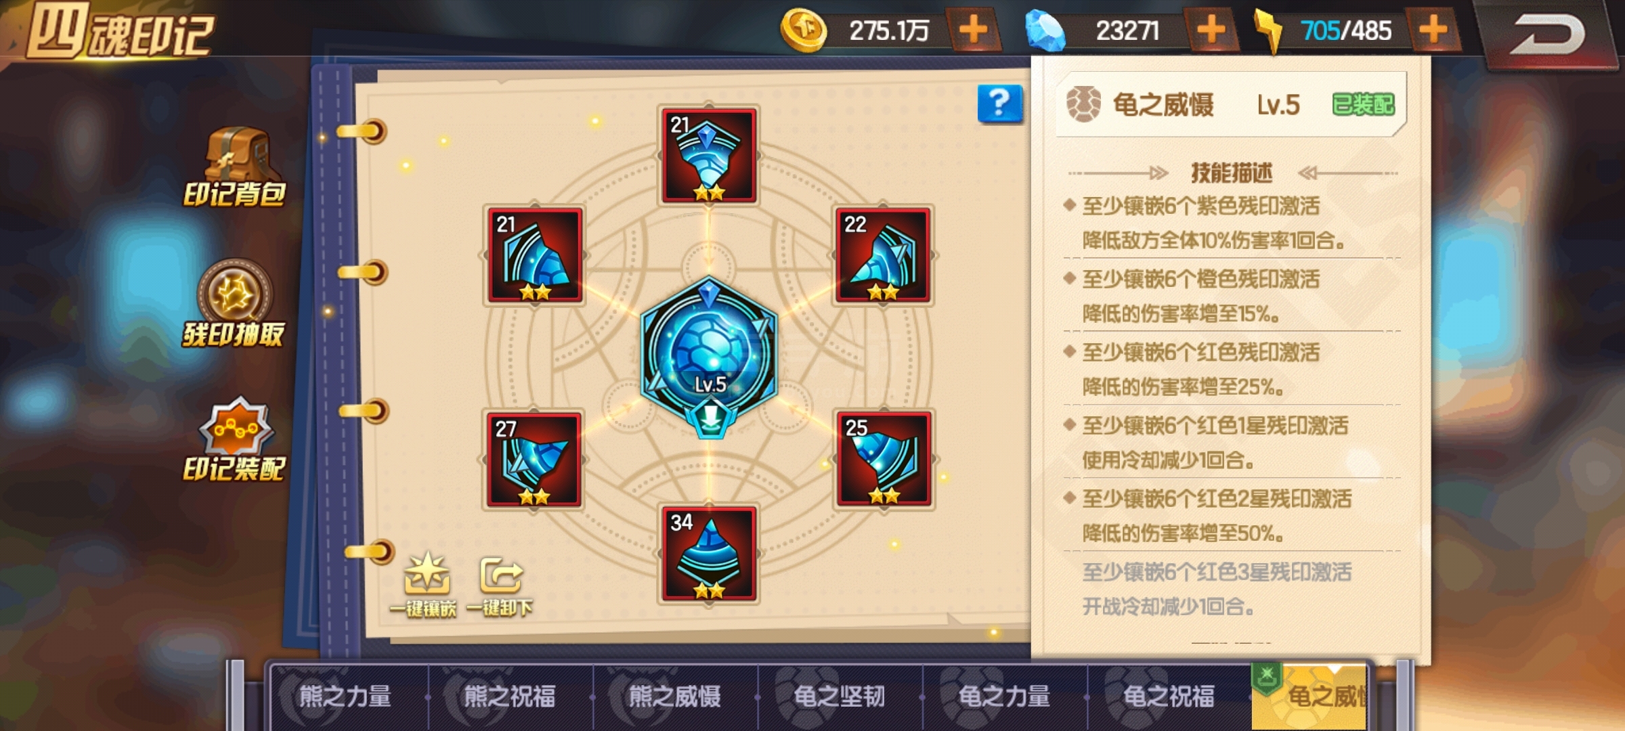The width and height of the screenshot is (1625, 731).
Task: Click the back arrow icon at top right
Action: click(1546, 34)
